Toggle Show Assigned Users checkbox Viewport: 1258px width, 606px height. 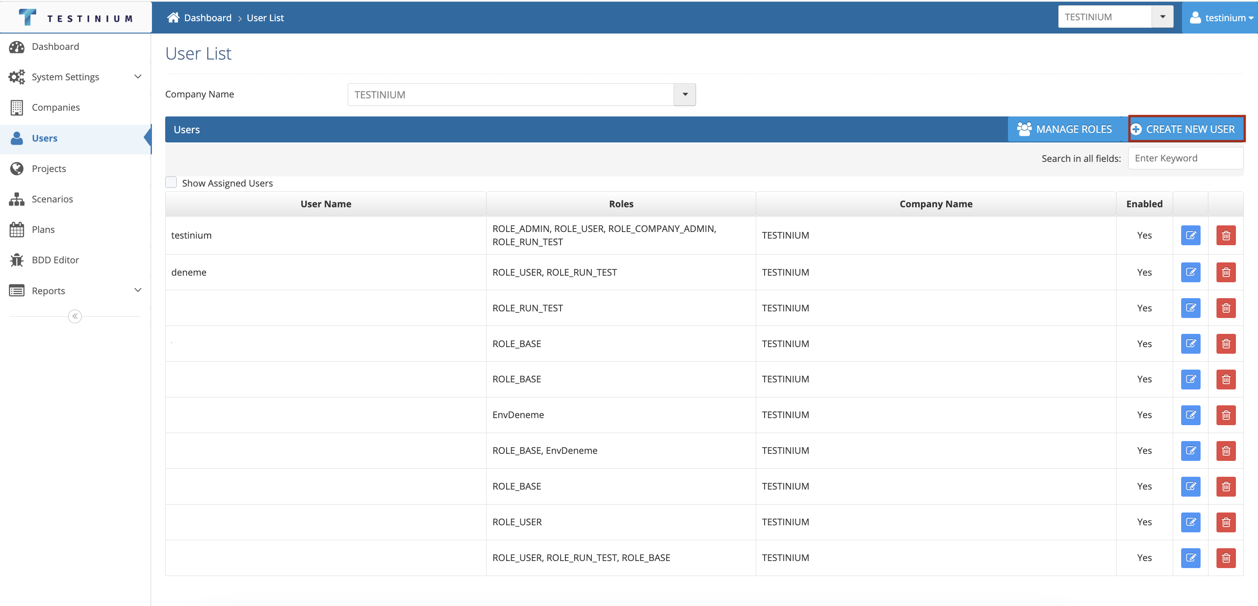coord(171,182)
